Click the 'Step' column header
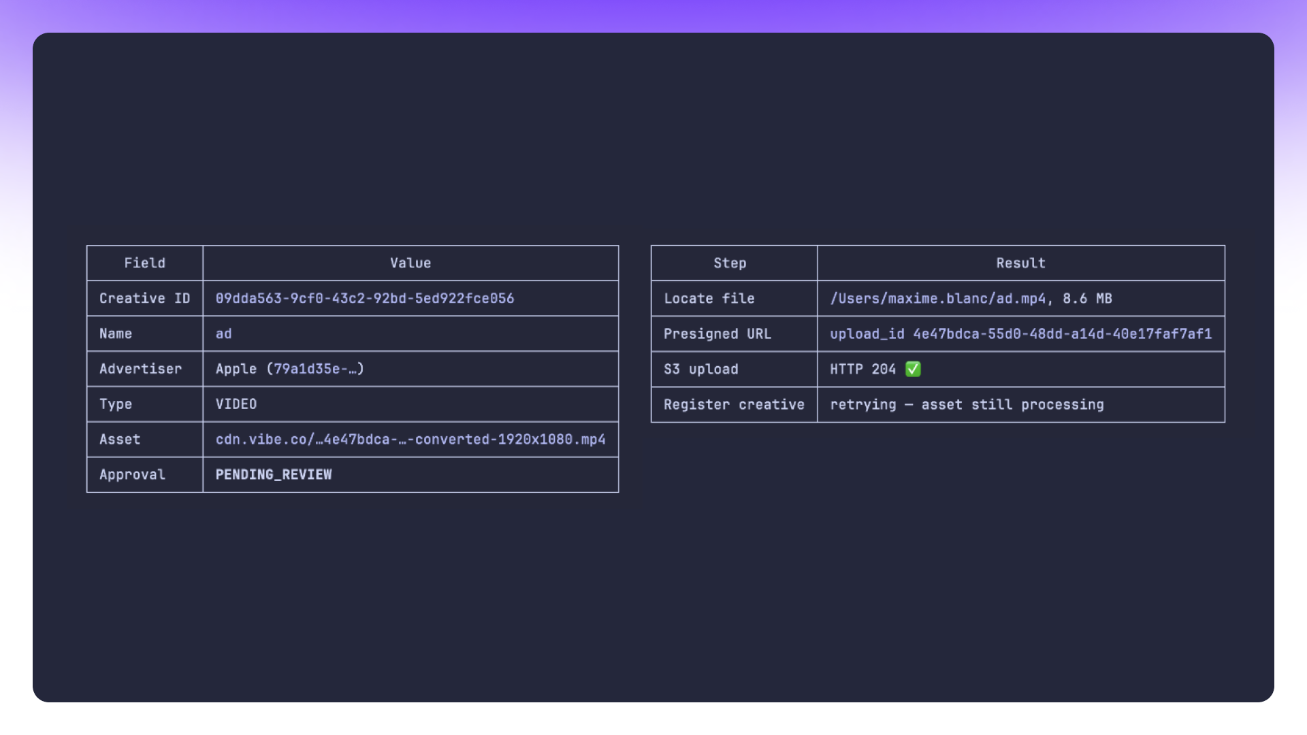 pyautogui.click(x=730, y=263)
